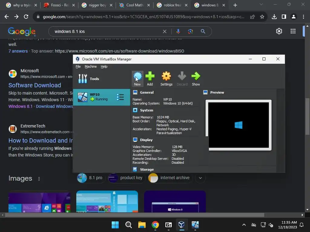Screen dimensions: 310x232
Task: Click the WP10 preview thumbnail
Action: pos(239,125)
